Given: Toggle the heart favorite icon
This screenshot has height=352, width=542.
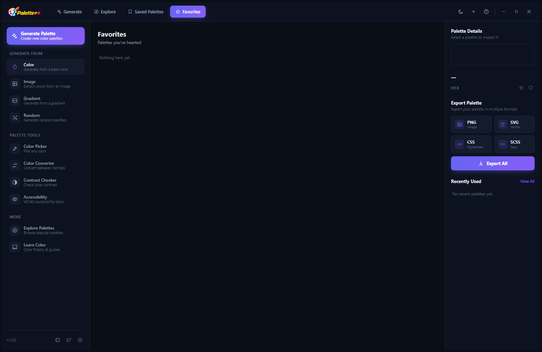Looking at the screenshot, I should 530,88.
